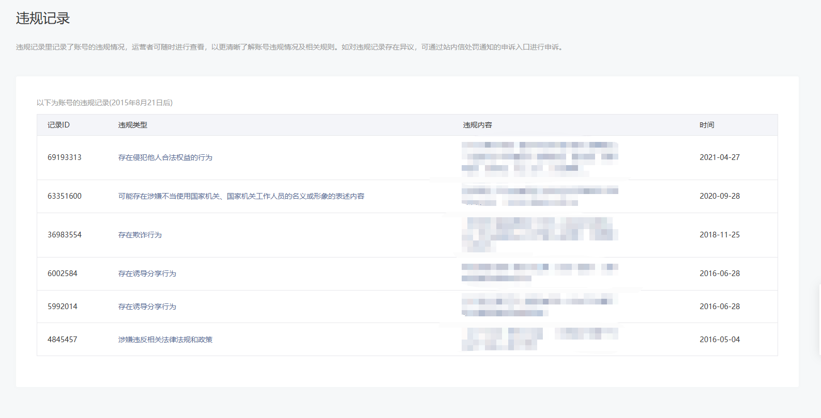Image resolution: width=821 pixels, height=418 pixels.
Task: Select record ID 63351600
Action: 64,196
